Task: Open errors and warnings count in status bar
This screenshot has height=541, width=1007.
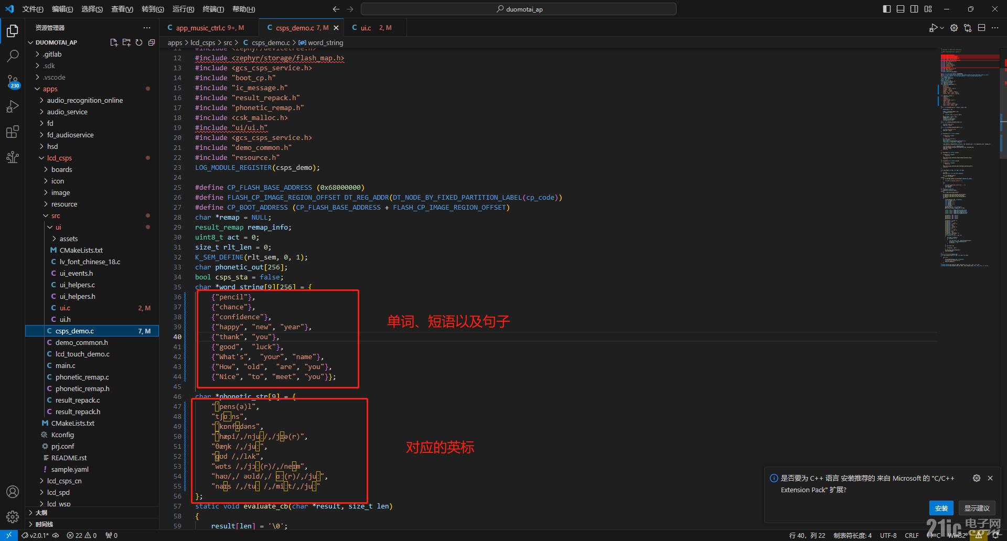Action: tap(82, 535)
